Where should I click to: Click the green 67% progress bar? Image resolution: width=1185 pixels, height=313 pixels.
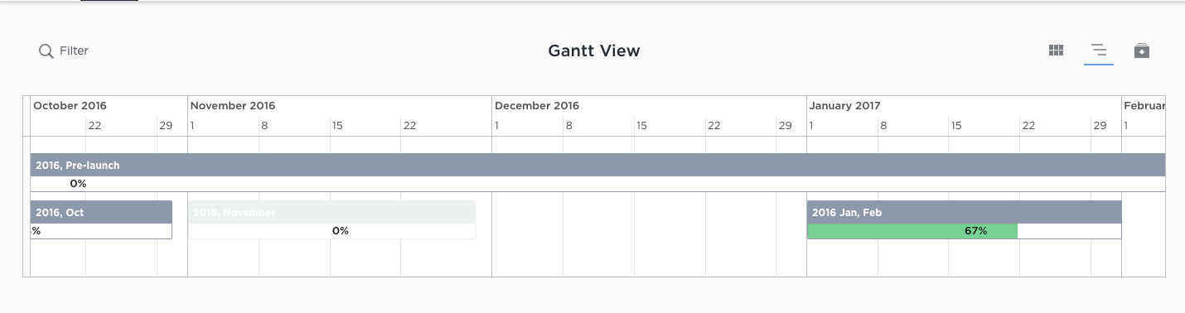[x=912, y=231]
